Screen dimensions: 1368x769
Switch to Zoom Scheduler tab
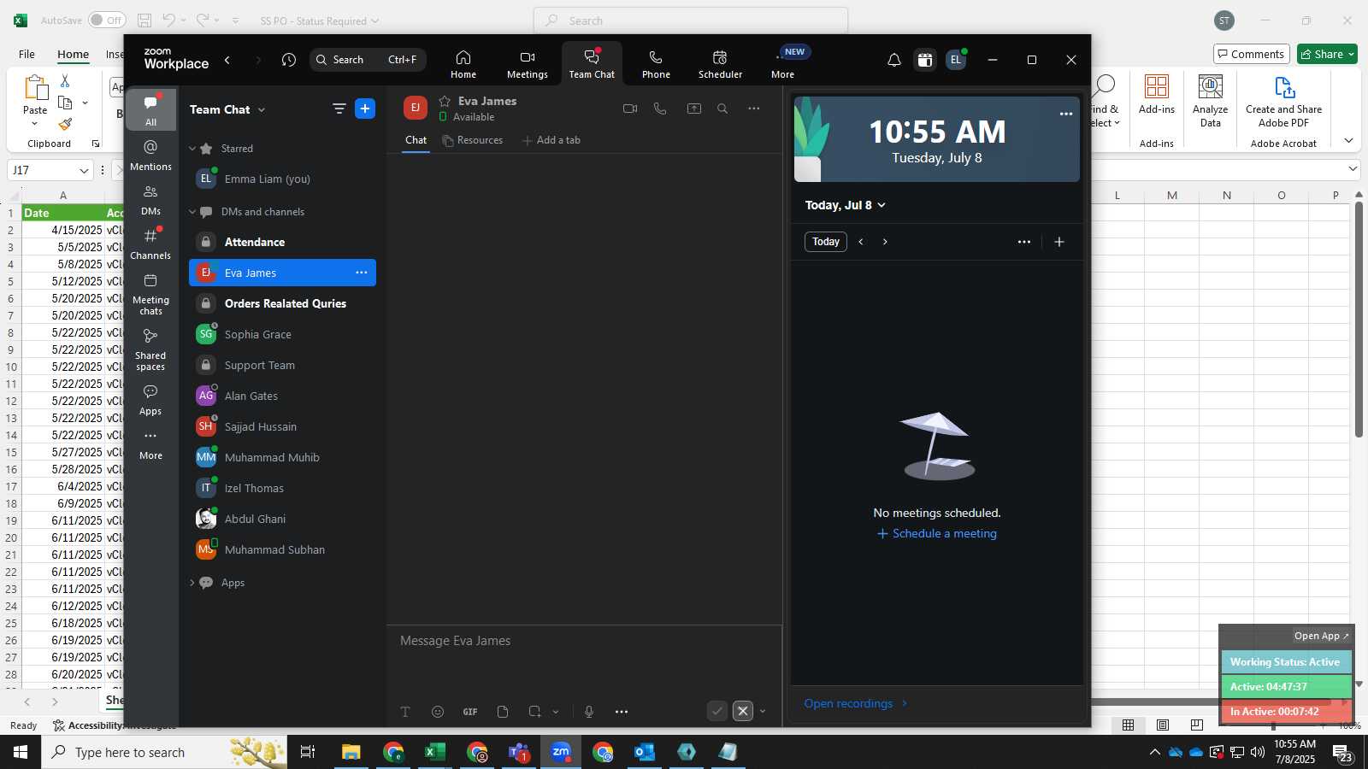click(720, 64)
